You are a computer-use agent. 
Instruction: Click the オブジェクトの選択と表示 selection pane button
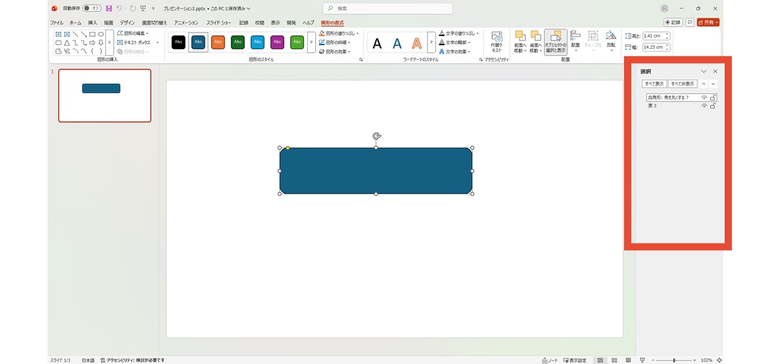coord(555,42)
